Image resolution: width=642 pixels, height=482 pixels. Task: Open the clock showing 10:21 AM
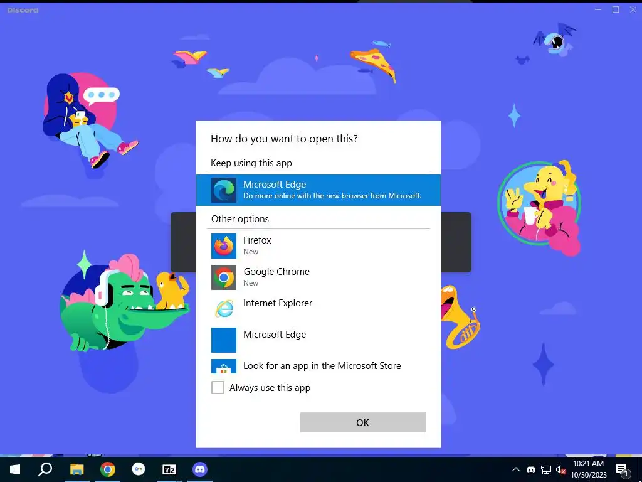click(588, 469)
